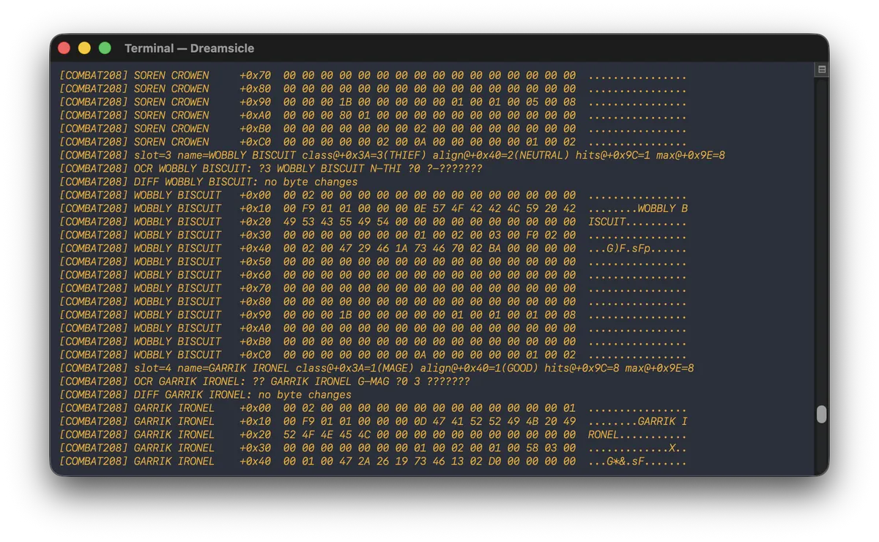Click the WOBBLY BISCUIT +0x60 row

click(373, 275)
